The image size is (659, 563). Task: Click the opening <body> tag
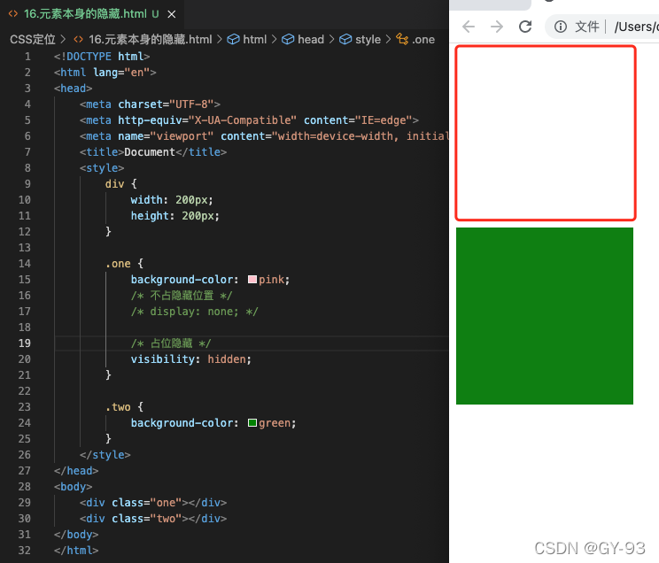[x=73, y=487]
